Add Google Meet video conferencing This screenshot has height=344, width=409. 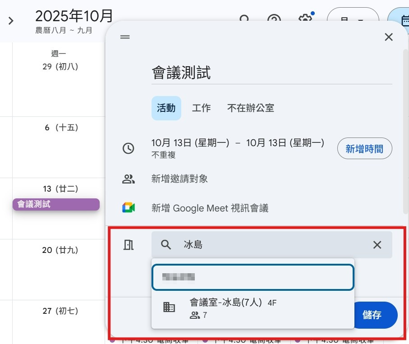[x=210, y=208]
